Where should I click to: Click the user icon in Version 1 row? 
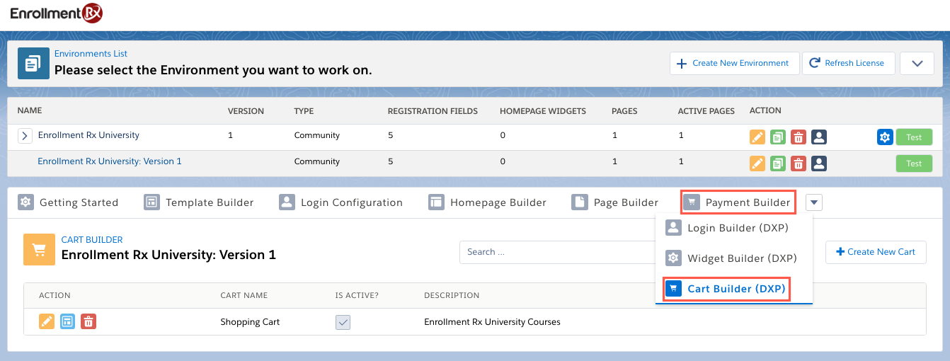point(819,164)
